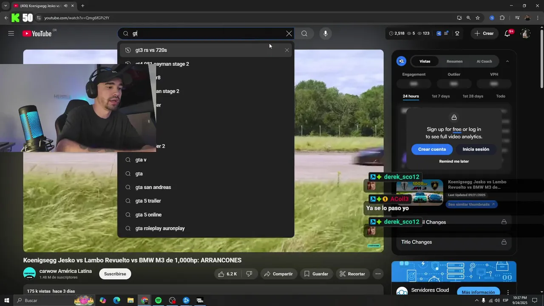544x306 pixels.
Task: Click the Guardar save button
Action: coord(316,274)
